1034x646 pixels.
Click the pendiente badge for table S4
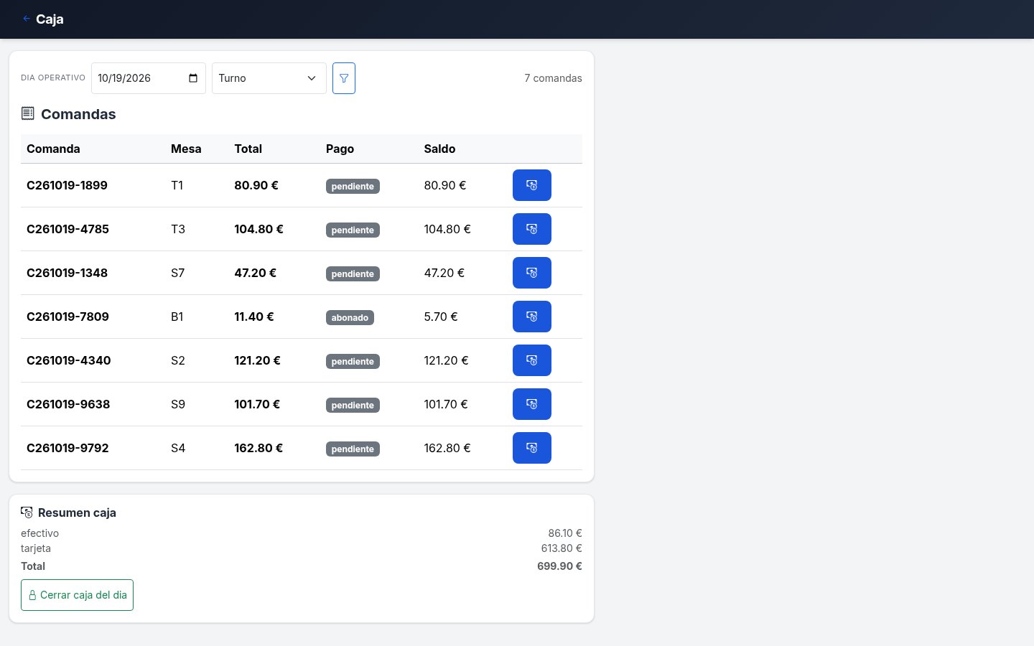click(353, 449)
